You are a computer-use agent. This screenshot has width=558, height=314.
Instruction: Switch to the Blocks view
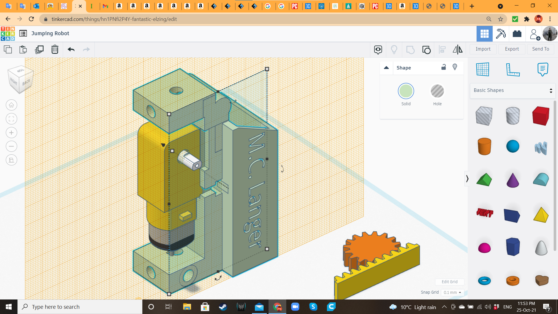(x=501, y=34)
